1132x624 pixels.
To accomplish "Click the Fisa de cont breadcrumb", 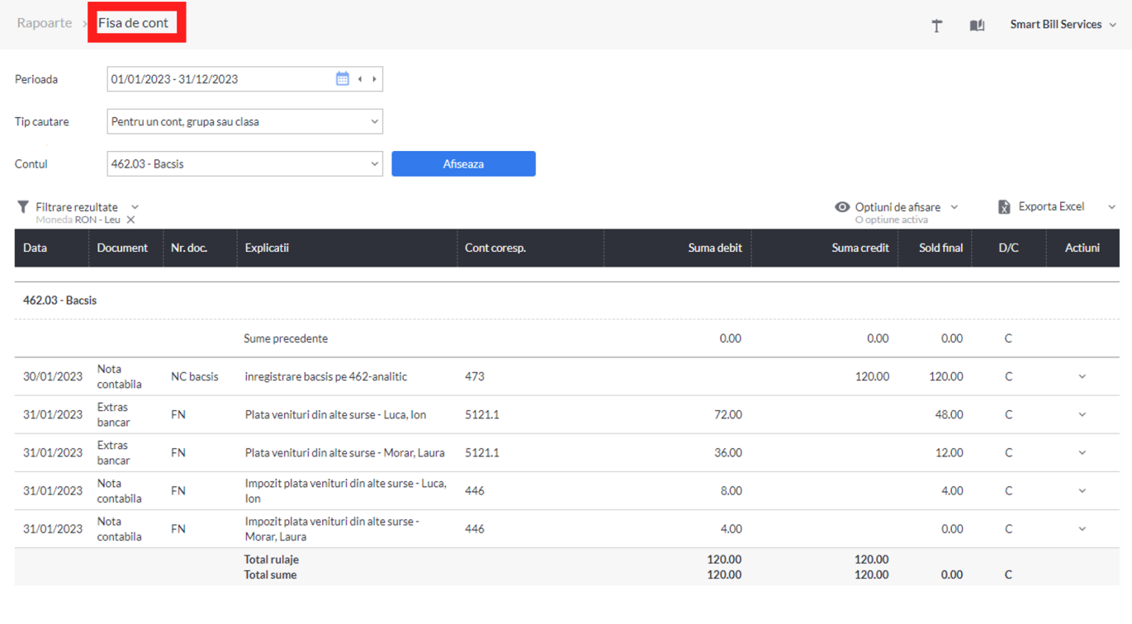I will [133, 23].
